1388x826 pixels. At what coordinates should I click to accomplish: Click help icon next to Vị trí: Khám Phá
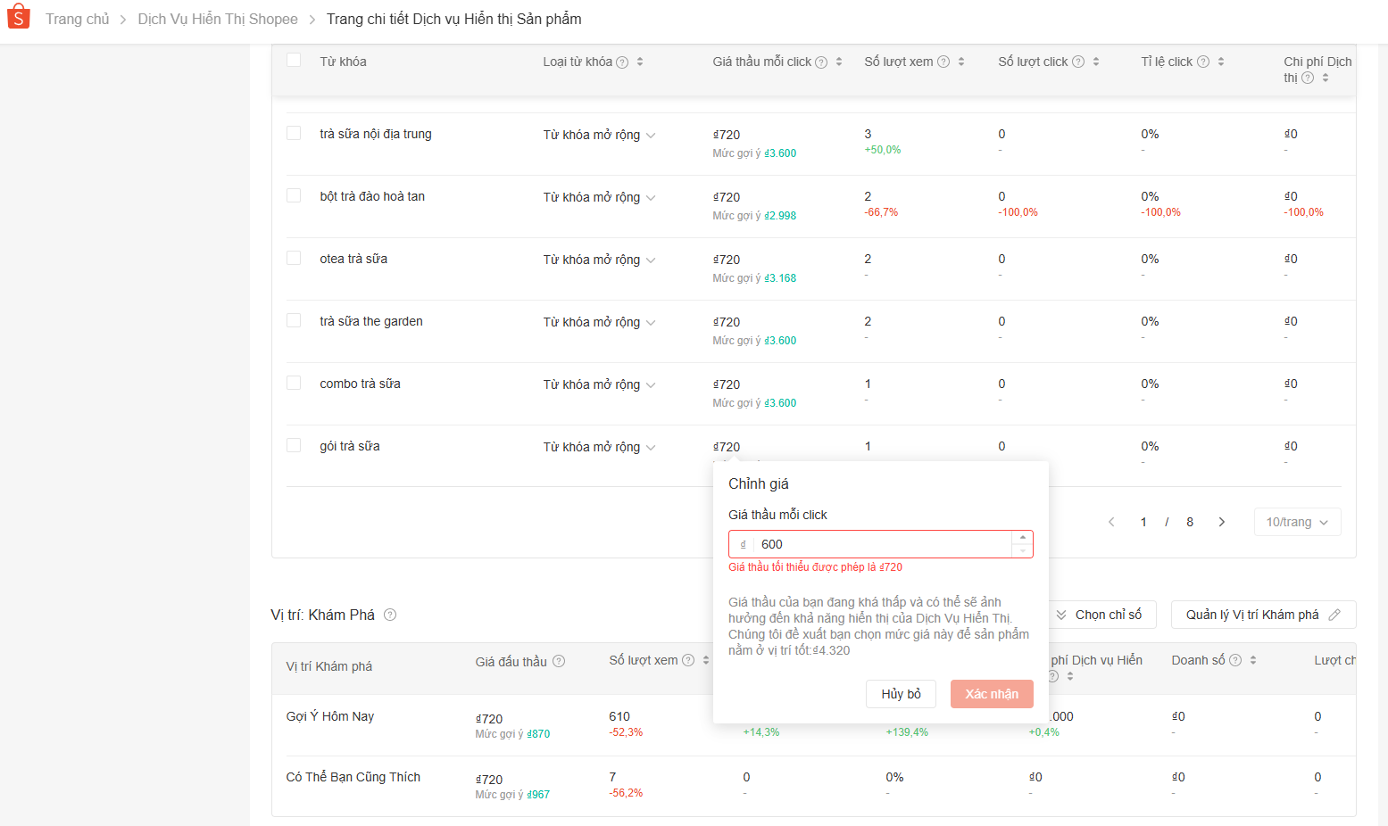point(390,615)
